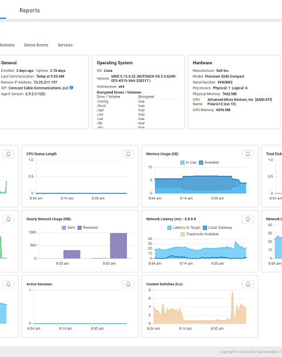Viewport: 282px width, 357px height.
Task: Click the /lib drive row
Action: 138,123
